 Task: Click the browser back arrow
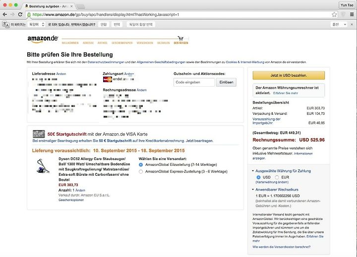pyautogui.click(x=5, y=14)
